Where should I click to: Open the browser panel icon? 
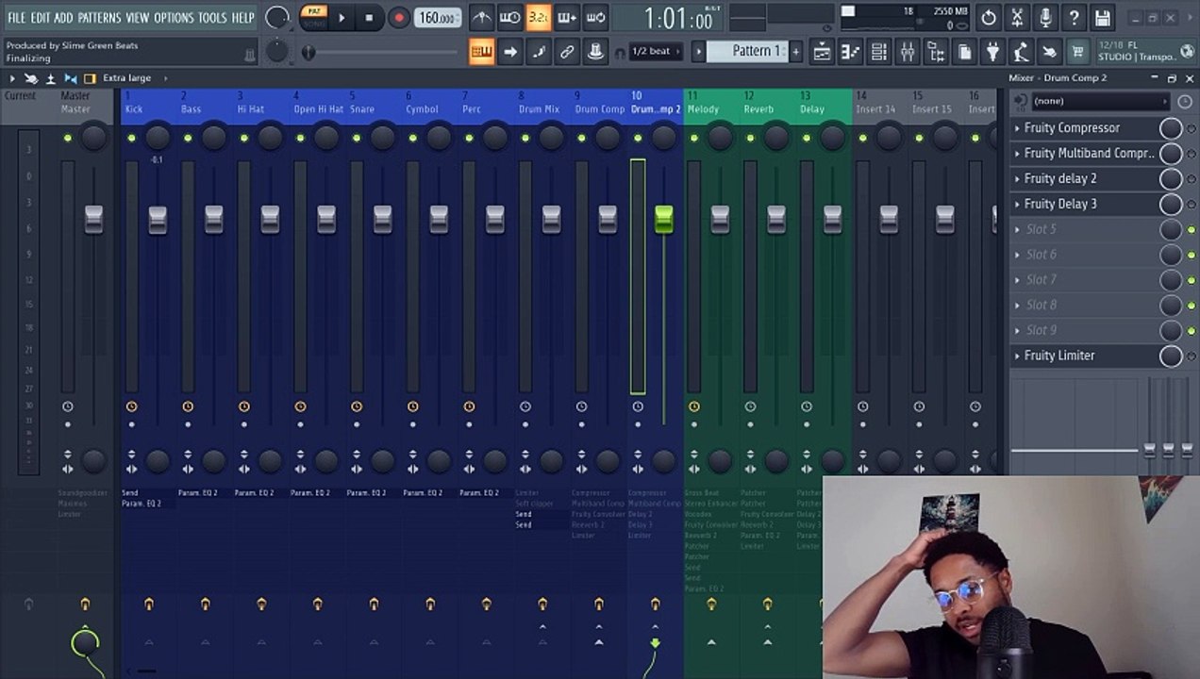click(x=936, y=52)
